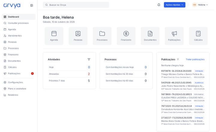Viewport: 216px width, 132px height.
Task: Click the red Publicações badge in sidebar
Action: click(32, 73)
